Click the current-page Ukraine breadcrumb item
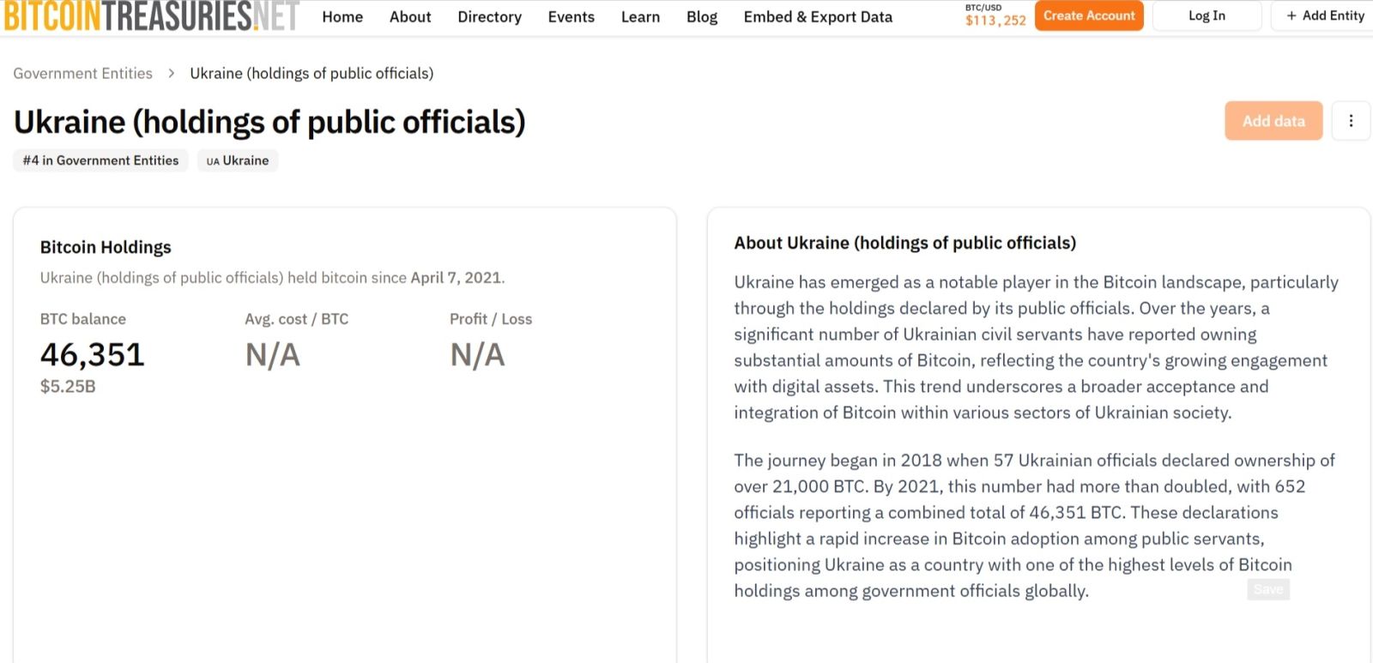The width and height of the screenshot is (1373, 663). tap(311, 74)
